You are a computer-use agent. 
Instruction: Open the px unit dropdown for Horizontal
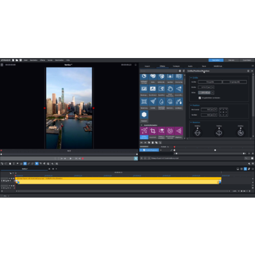point(212,110)
